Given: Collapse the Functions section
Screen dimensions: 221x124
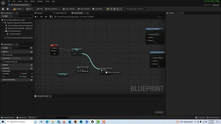Looking at the screenshot, I should point(2,58).
